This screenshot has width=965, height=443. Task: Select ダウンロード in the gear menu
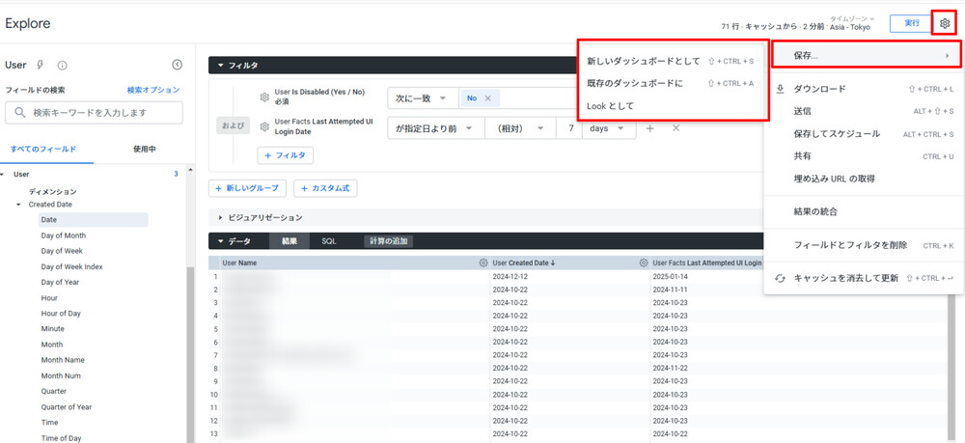[864, 89]
